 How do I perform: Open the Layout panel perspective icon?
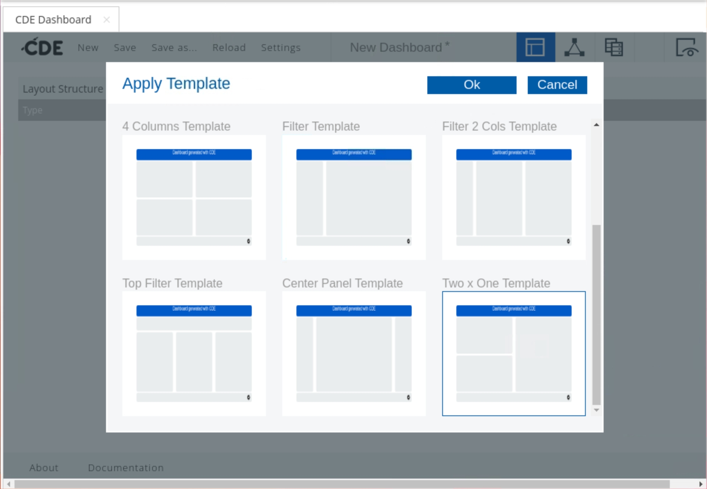(x=535, y=47)
